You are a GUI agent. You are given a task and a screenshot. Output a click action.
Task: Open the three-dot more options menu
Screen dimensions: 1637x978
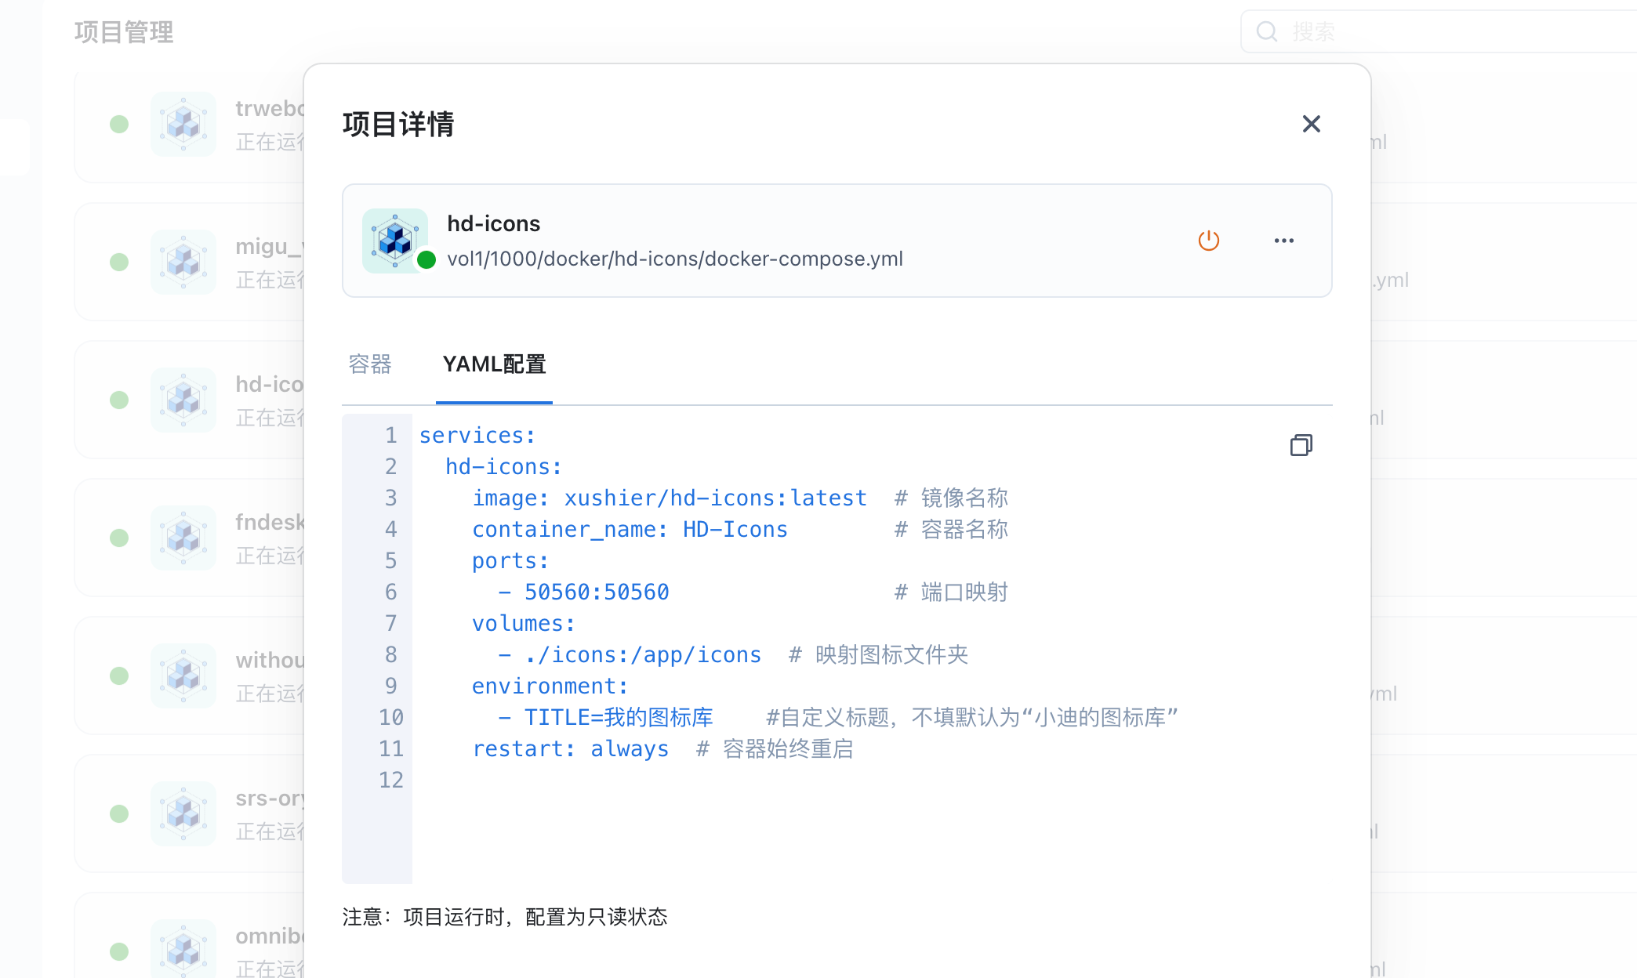pos(1283,241)
